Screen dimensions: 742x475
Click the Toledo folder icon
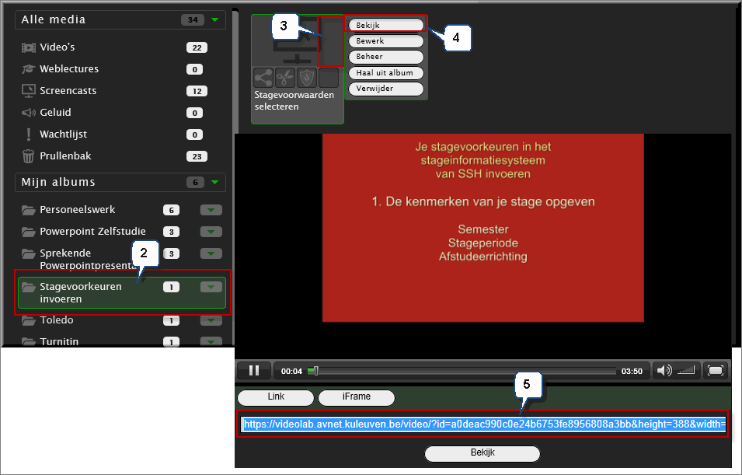point(29,320)
